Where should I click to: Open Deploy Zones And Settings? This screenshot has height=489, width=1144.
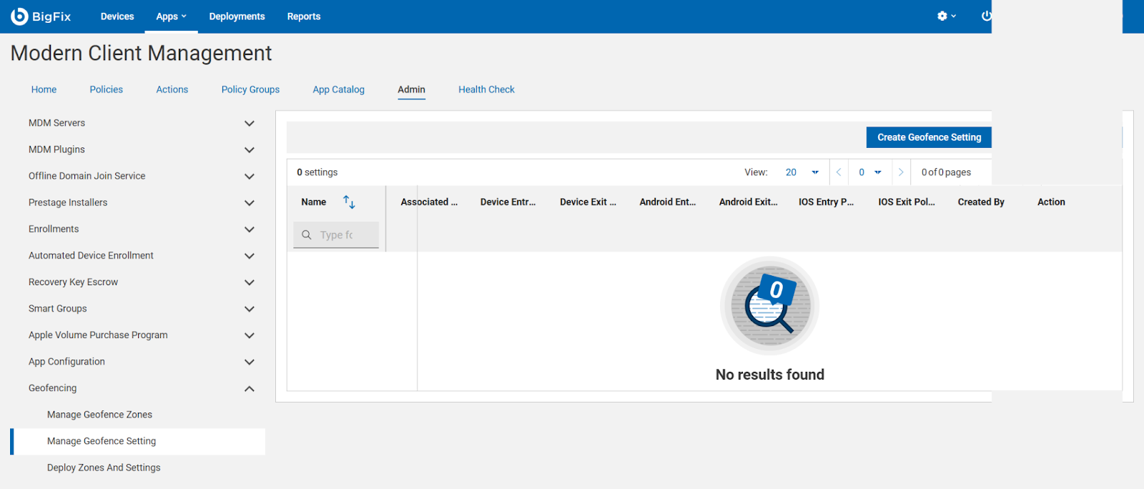click(x=104, y=468)
